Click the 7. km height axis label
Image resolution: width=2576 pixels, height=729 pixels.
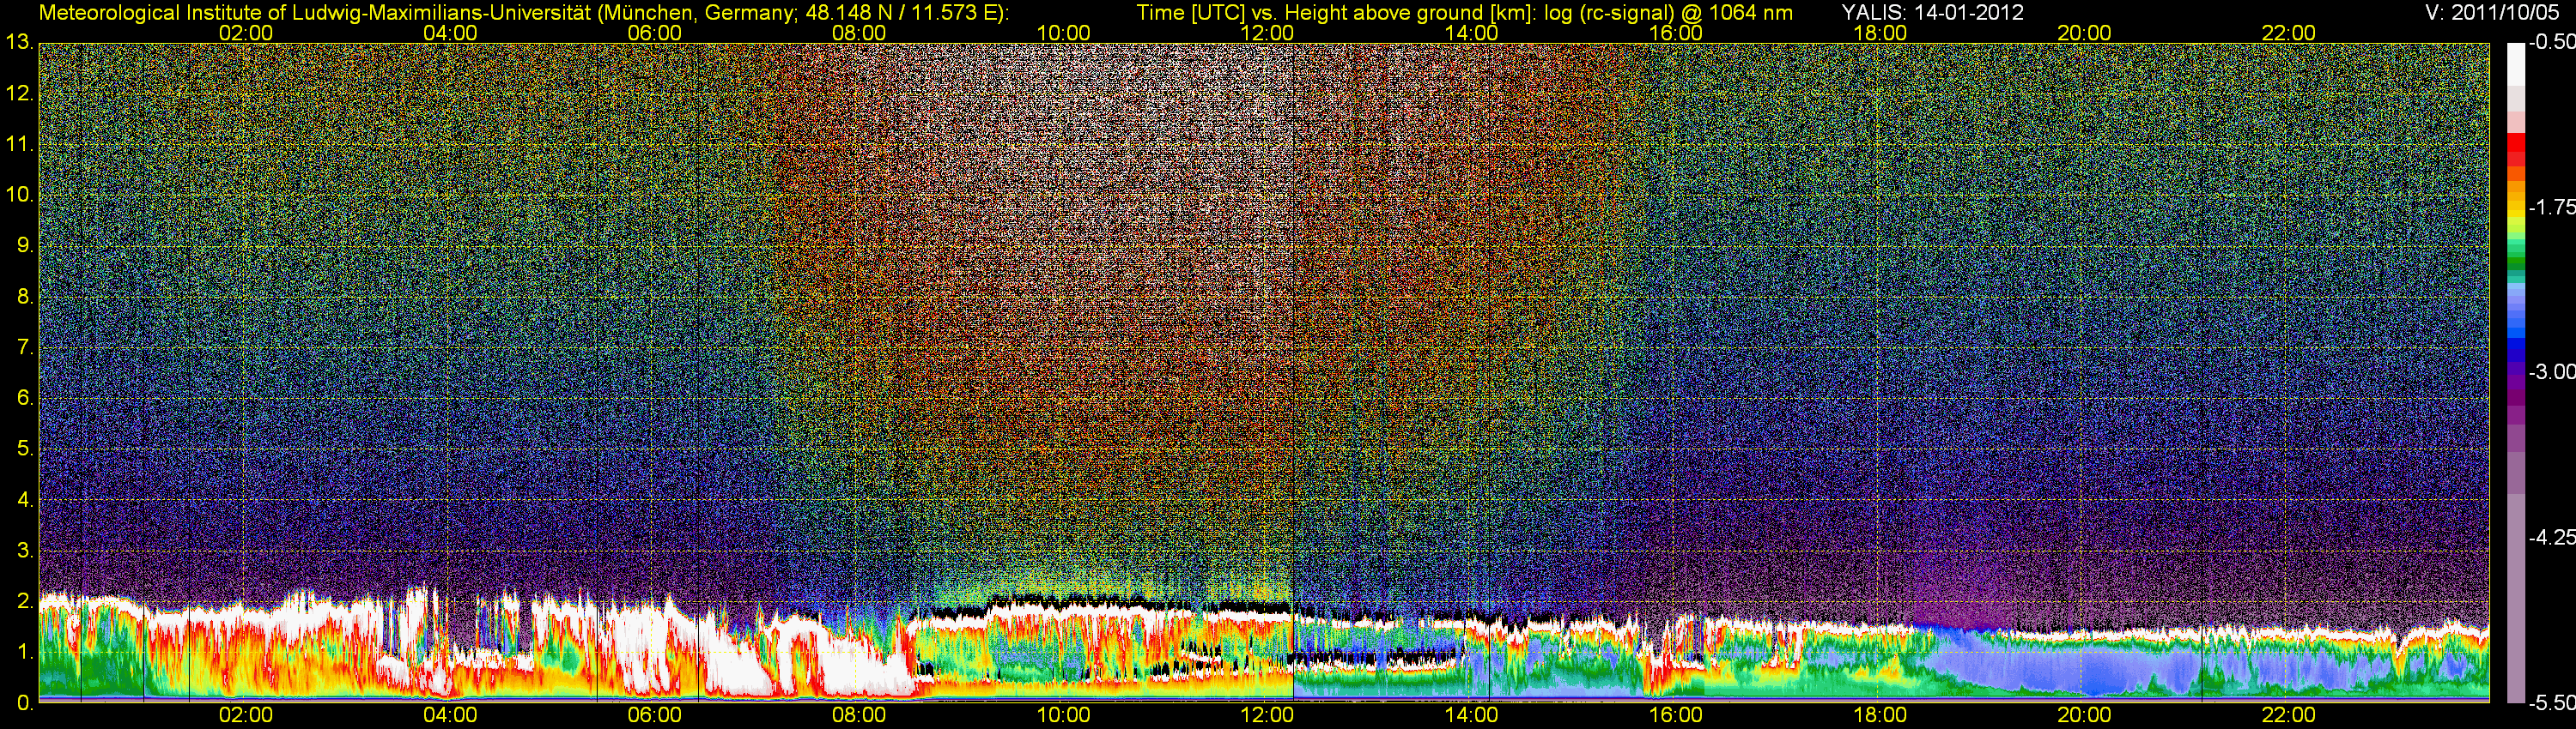click(x=25, y=347)
